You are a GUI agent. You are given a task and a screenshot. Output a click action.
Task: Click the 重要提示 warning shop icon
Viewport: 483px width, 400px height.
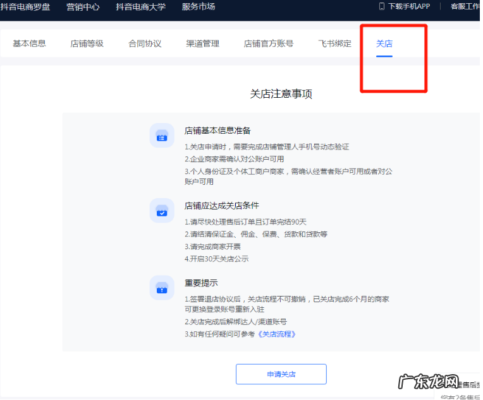pos(162,288)
